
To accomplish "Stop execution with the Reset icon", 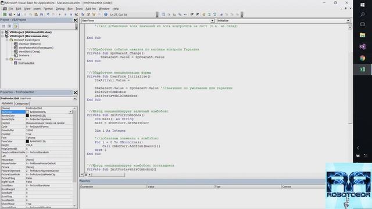I will [x=71, y=15].
